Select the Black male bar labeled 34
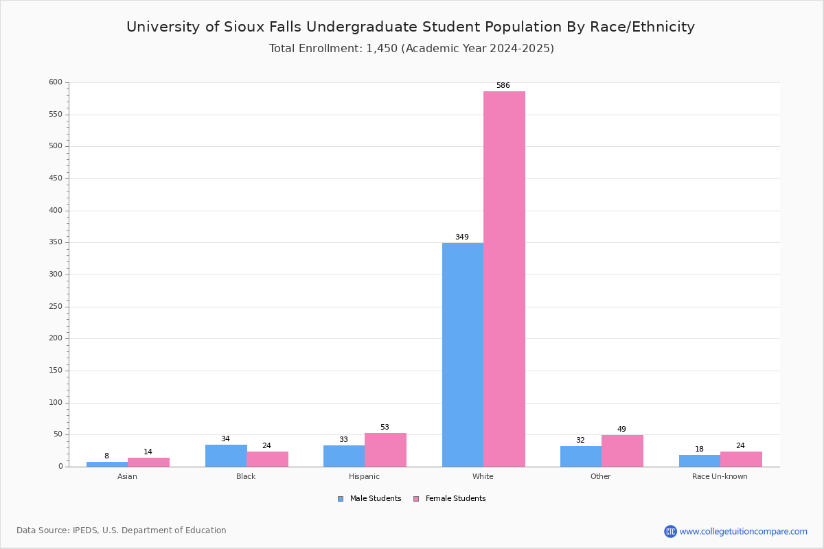The width and height of the screenshot is (824, 549). (226, 456)
